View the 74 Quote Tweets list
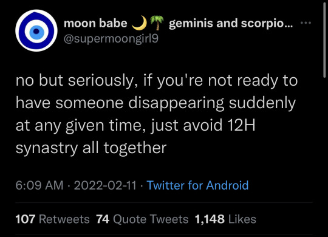This screenshot has width=328, height=237. 142,219
